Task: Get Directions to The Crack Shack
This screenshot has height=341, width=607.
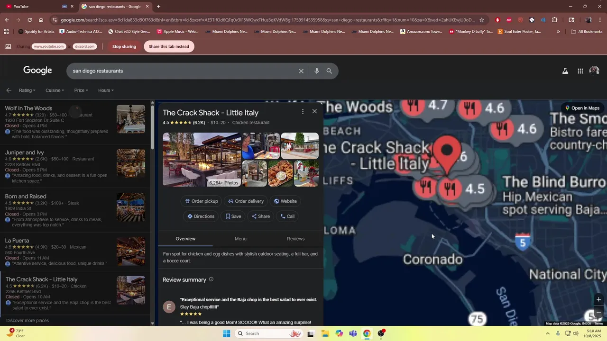Action: click(x=201, y=216)
